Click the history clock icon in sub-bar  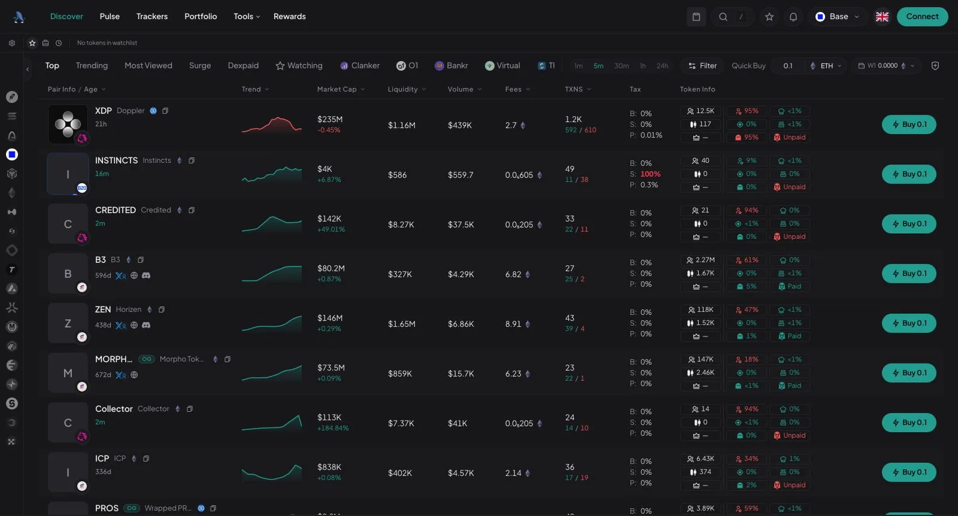tap(59, 43)
